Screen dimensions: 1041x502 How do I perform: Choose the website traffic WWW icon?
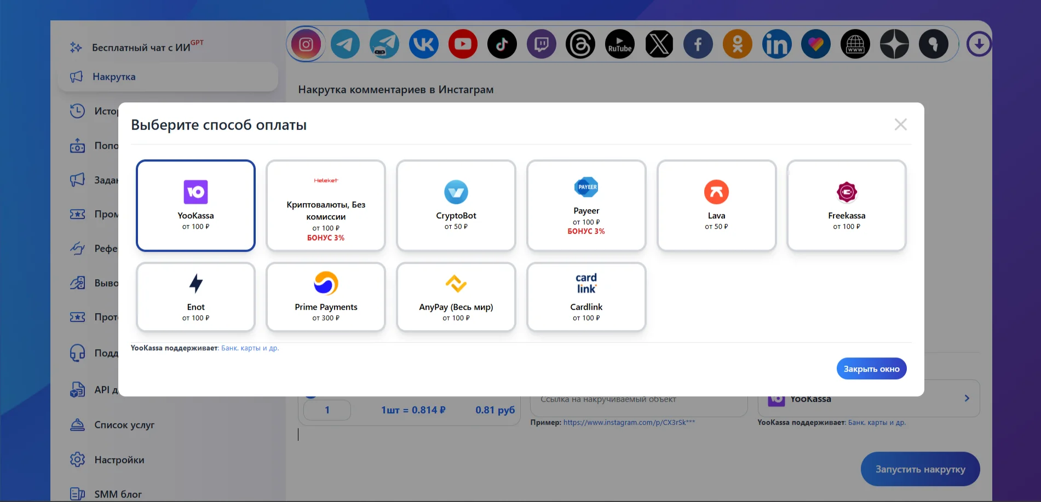click(855, 44)
